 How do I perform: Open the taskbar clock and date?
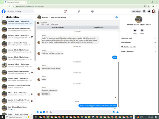tap(150, 117)
